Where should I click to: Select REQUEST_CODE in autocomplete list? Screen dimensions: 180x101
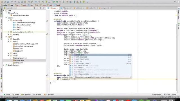click(x=100, y=55)
